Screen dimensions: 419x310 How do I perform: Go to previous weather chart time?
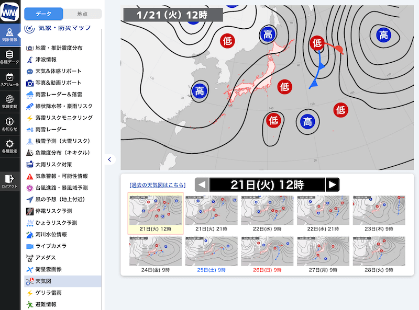[202, 185]
